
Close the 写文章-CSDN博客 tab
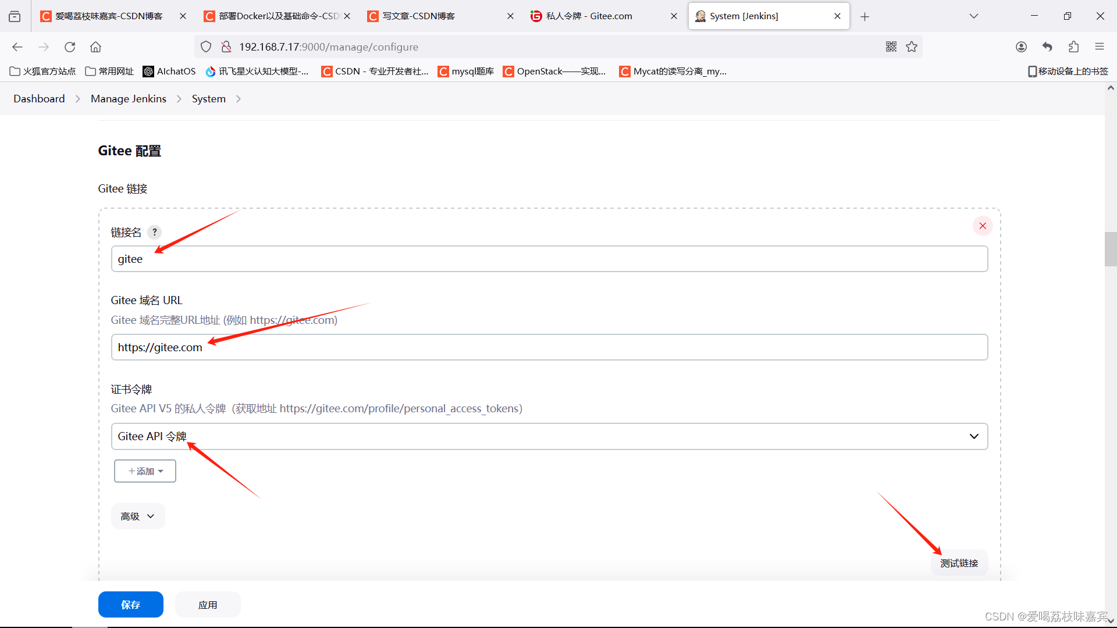point(510,16)
